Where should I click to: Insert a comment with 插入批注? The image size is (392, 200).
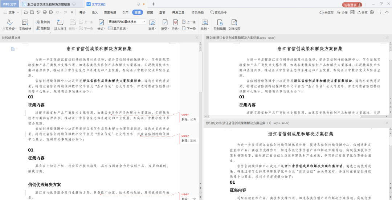[x=60, y=25]
